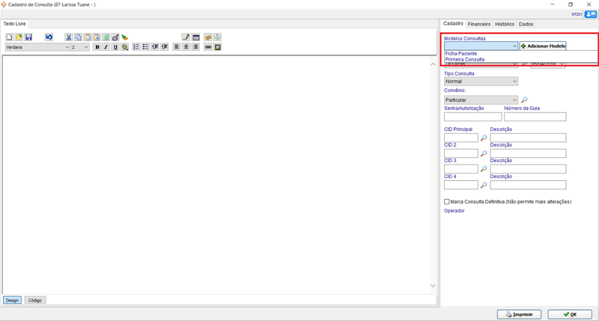Open the Verdana font dropdown

click(66, 46)
